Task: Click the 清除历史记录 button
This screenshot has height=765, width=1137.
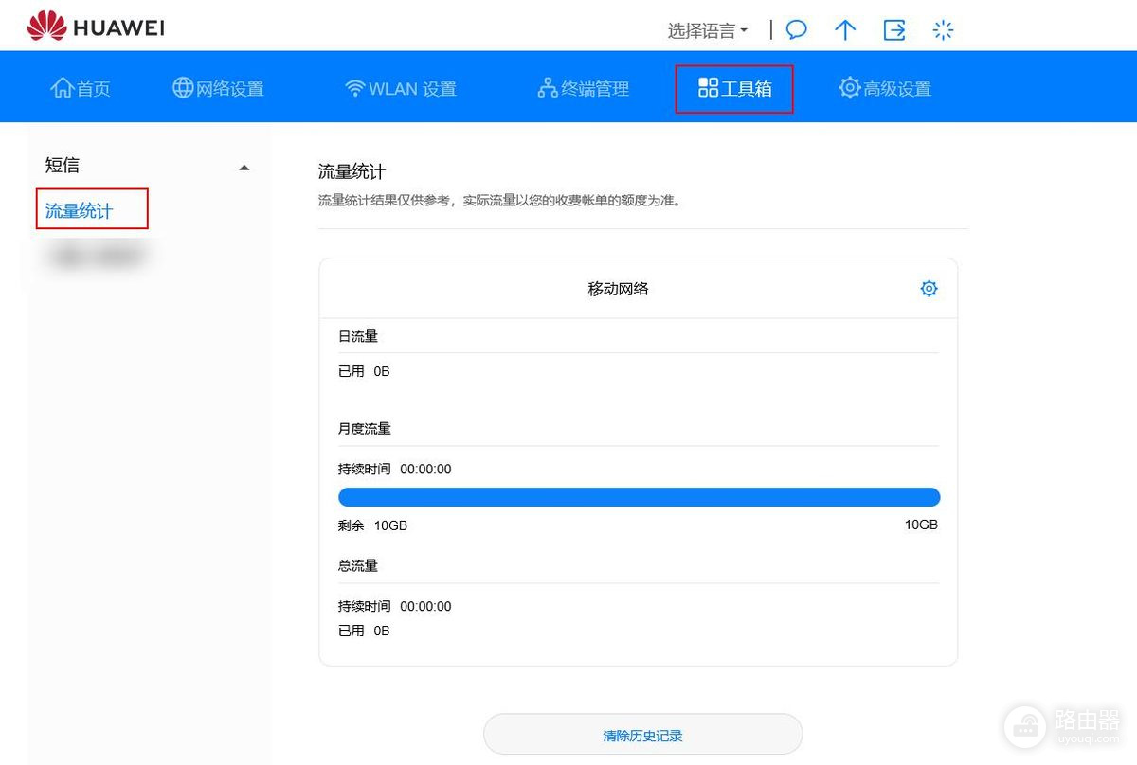Action: [x=642, y=735]
